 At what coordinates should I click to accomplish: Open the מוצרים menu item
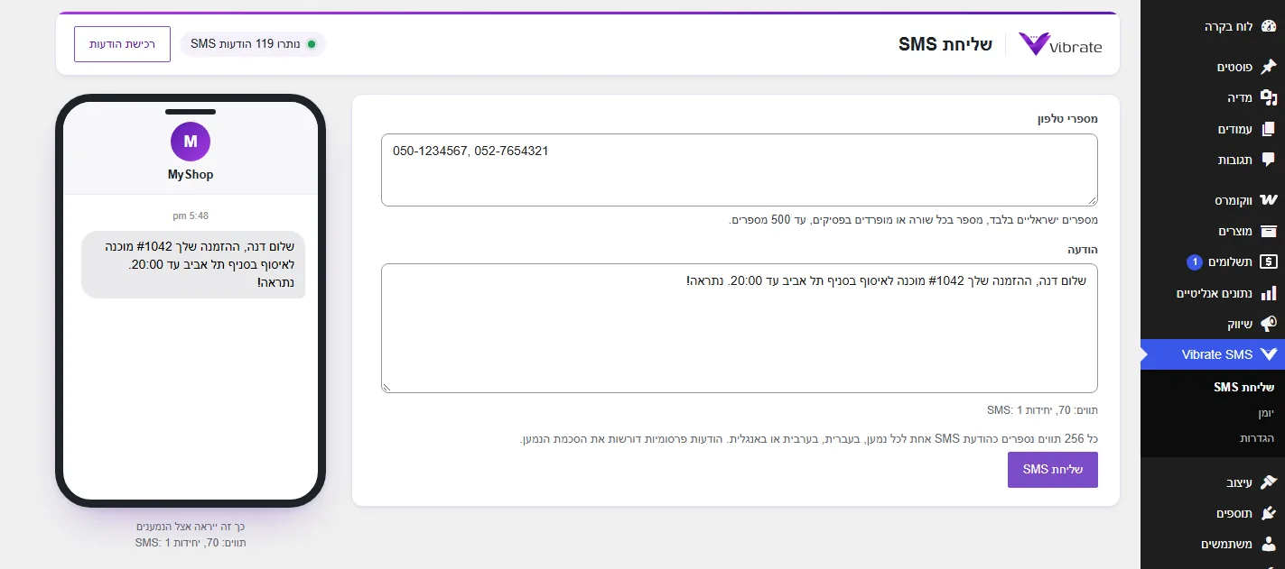(1234, 232)
